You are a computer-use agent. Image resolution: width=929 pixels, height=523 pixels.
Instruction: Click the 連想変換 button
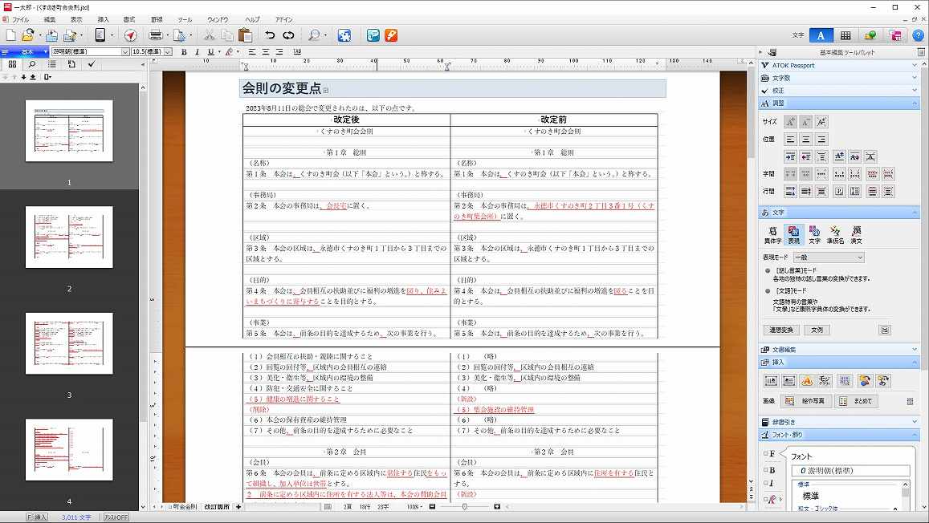click(x=780, y=330)
